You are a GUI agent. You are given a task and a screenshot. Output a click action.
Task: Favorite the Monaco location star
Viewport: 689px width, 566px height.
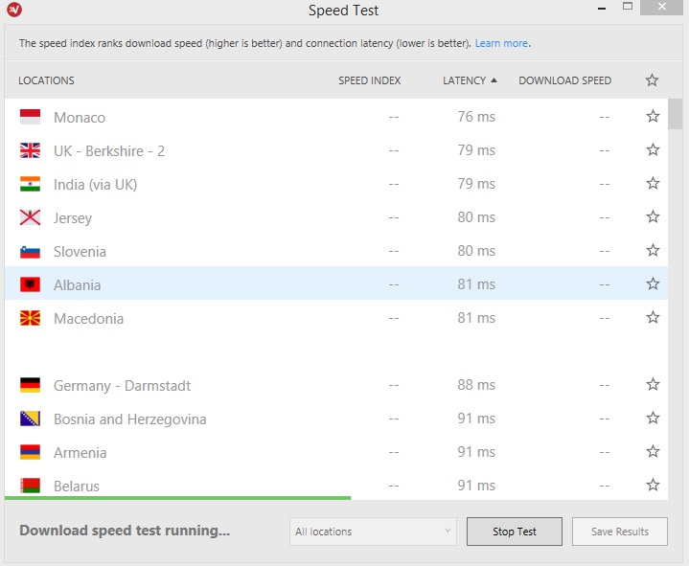click(x=653, y=117)
